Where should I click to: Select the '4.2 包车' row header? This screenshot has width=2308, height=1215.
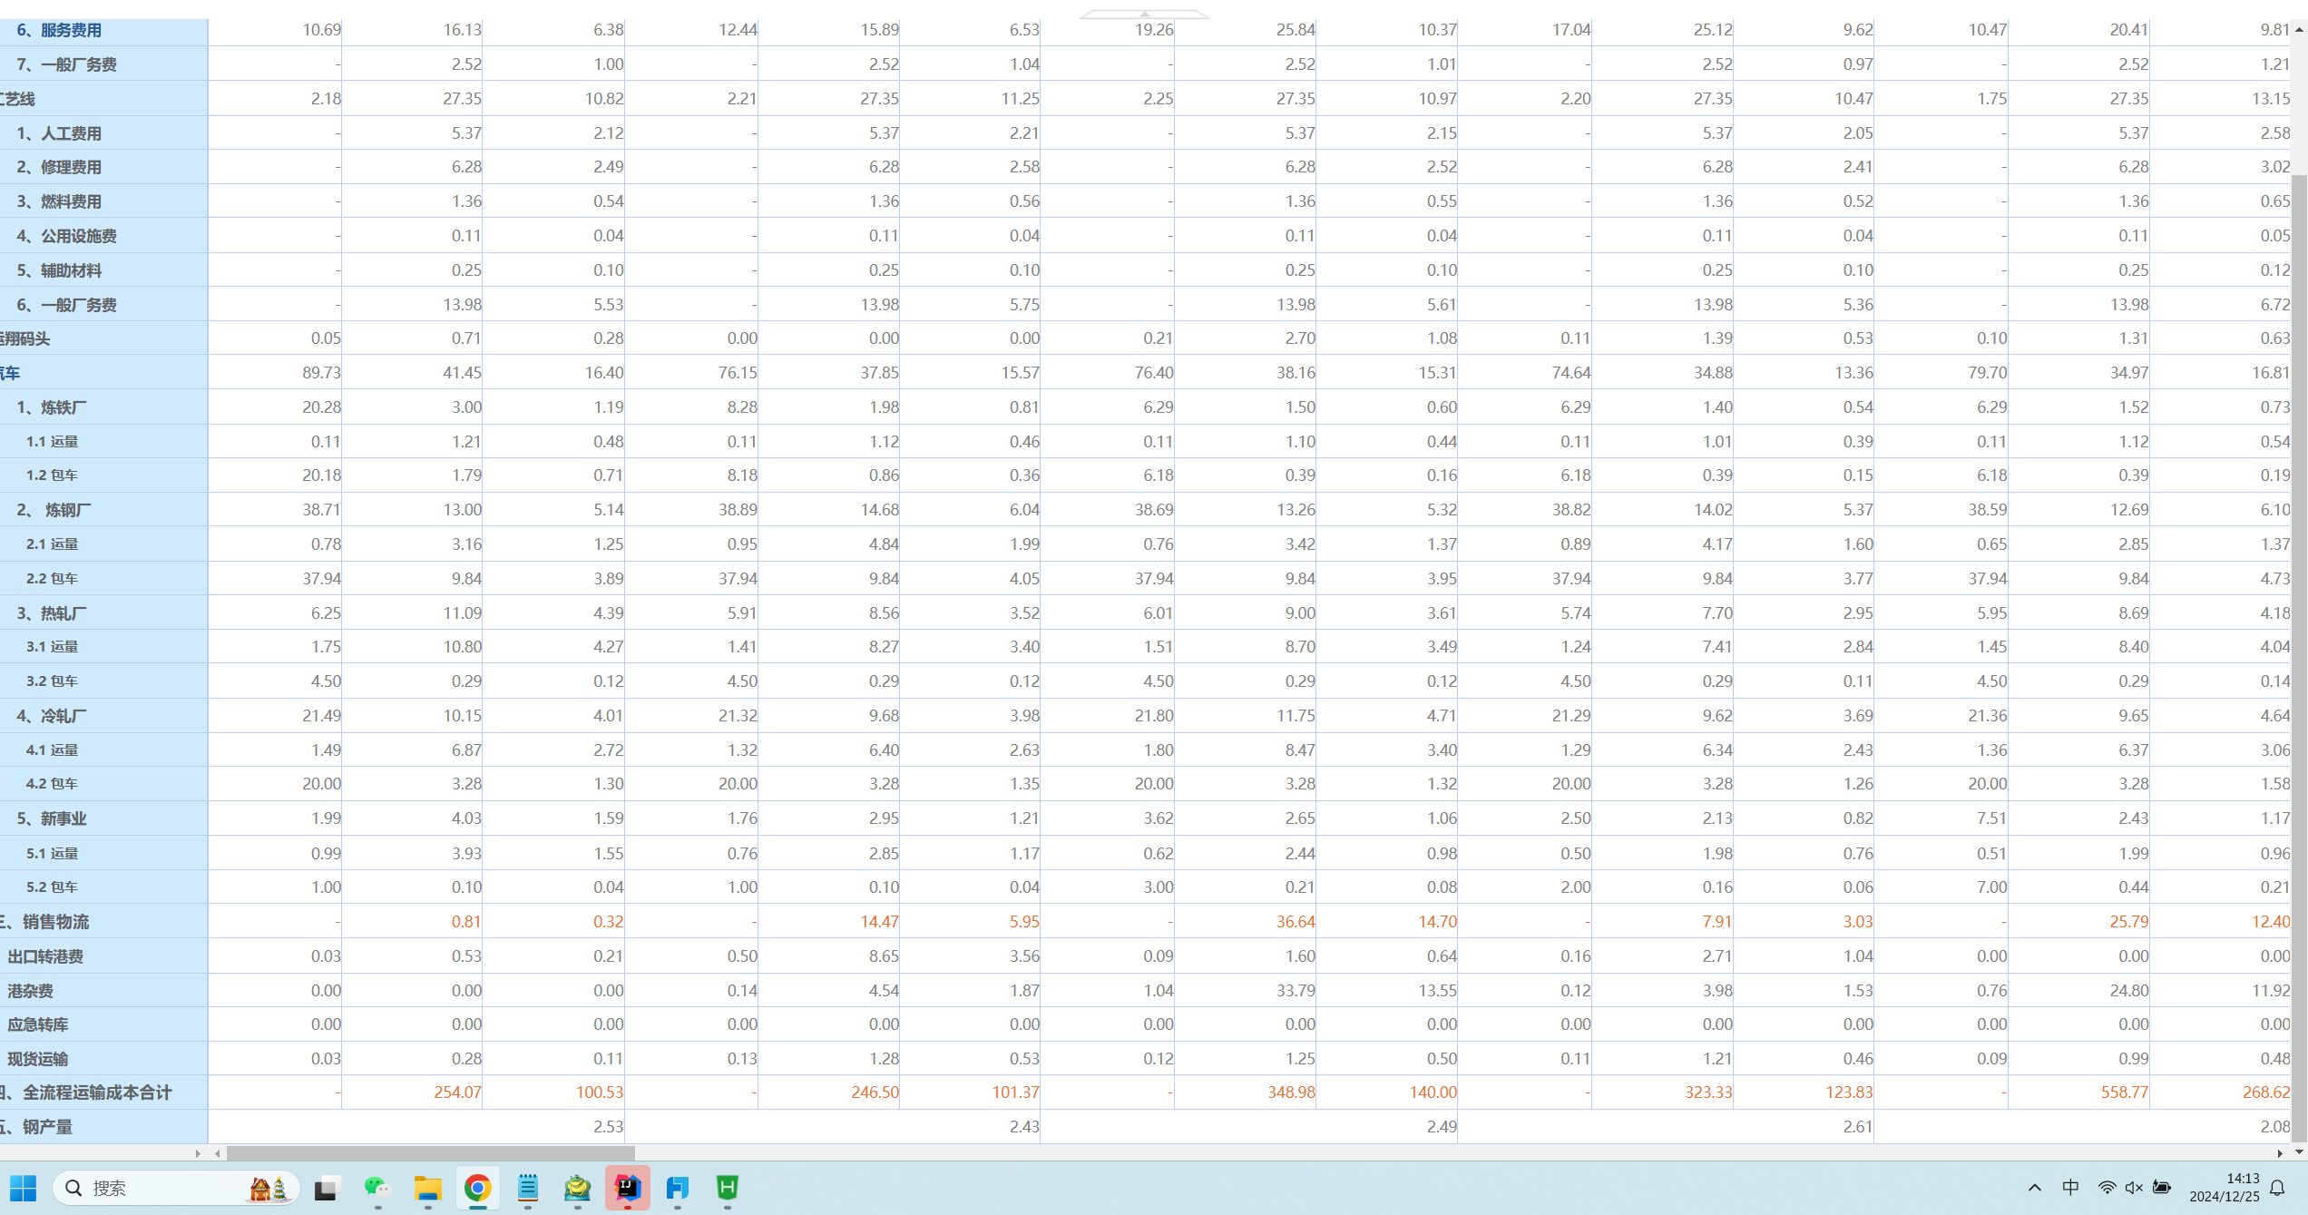pyautogui.click(x=104, y=784)
